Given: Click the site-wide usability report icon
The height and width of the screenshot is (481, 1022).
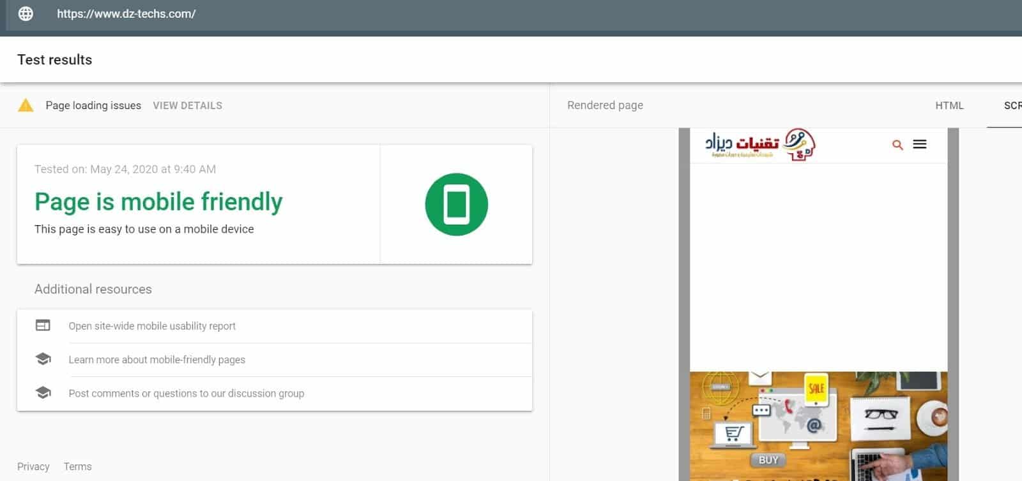Looking at the screenshot, I should (x=43, y=325).
